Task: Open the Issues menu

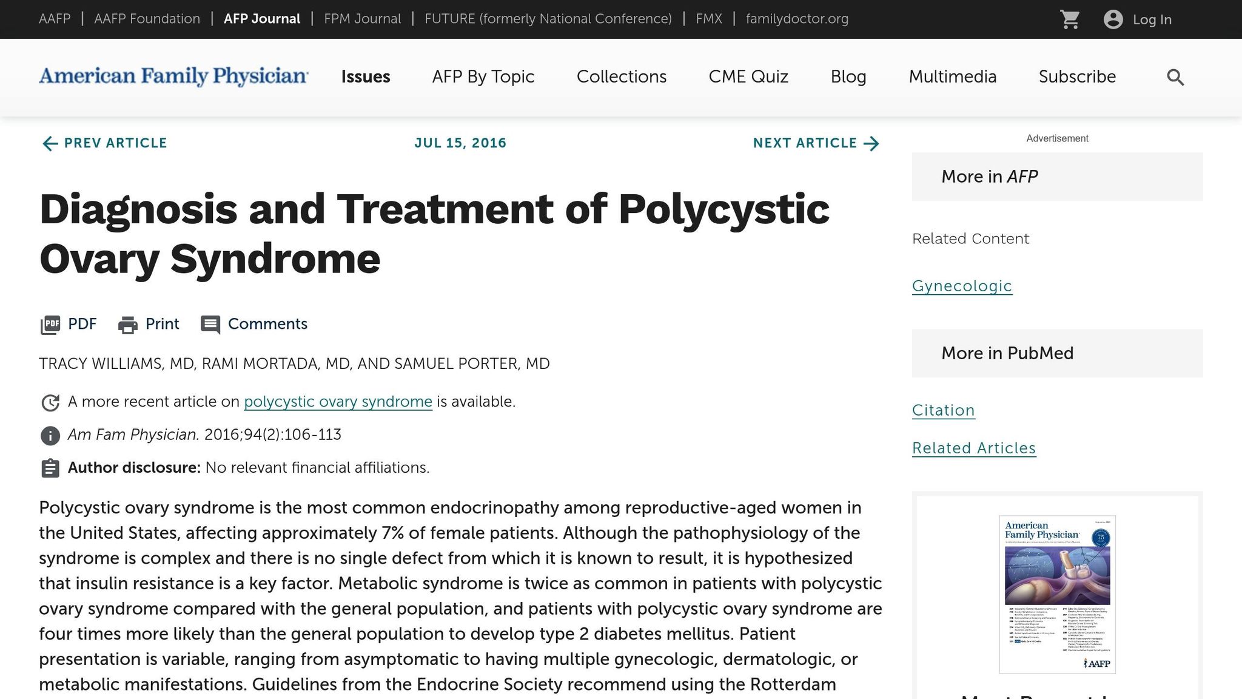Action: pyautogui.click(x=365, y=76)
